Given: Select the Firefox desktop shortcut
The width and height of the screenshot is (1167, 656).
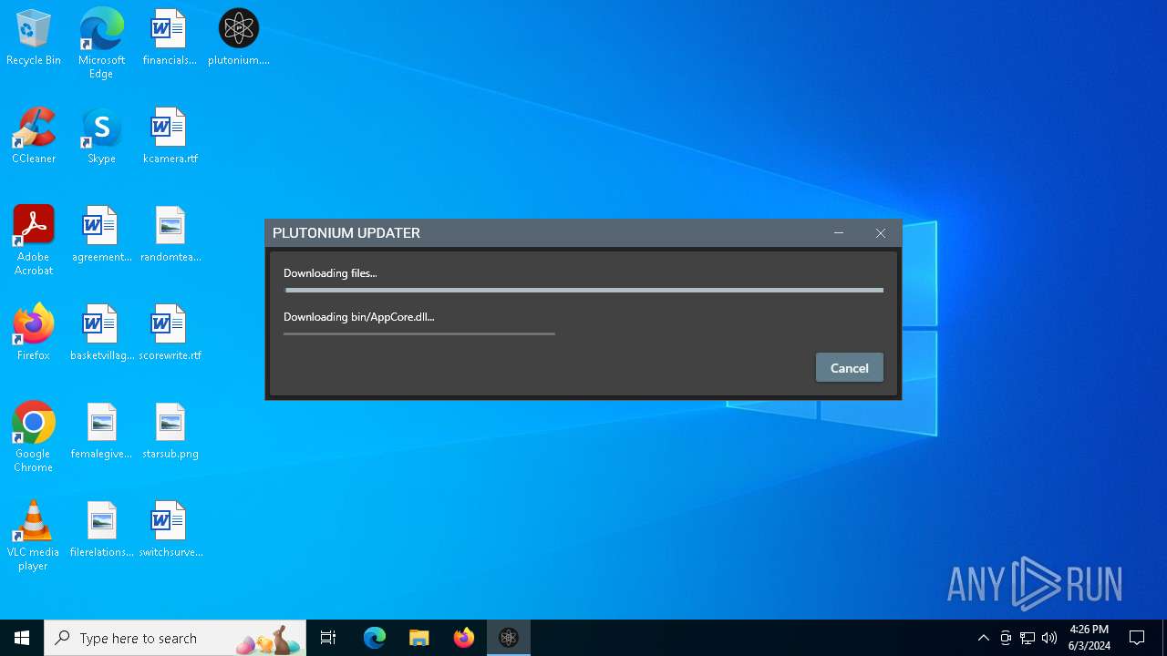Looking at the screenshot, I should [34, 333].
